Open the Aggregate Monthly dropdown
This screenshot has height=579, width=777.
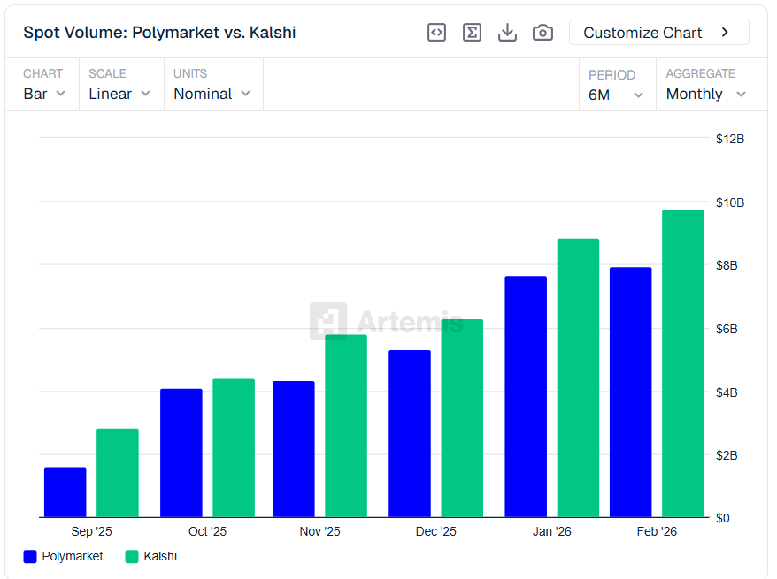click(705, 94)
